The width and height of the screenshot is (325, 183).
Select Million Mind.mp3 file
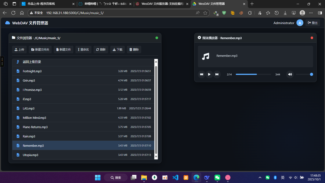pyautogui.click(x=83, y=118)
